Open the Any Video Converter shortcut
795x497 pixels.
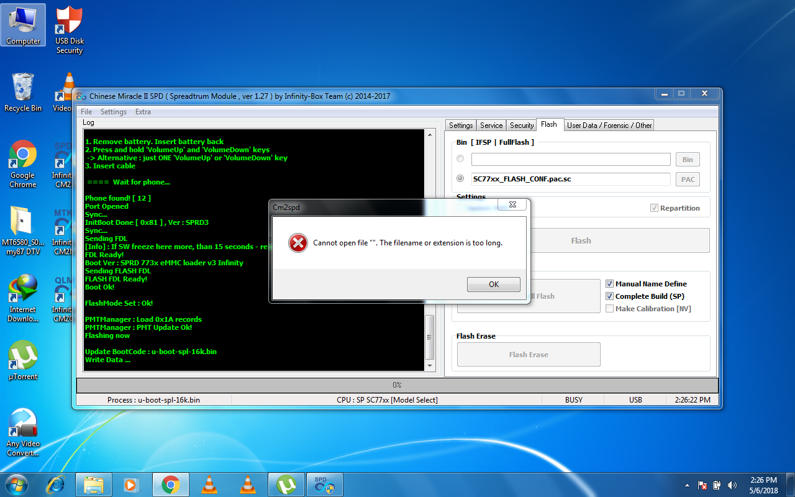[x=23, y=432]
